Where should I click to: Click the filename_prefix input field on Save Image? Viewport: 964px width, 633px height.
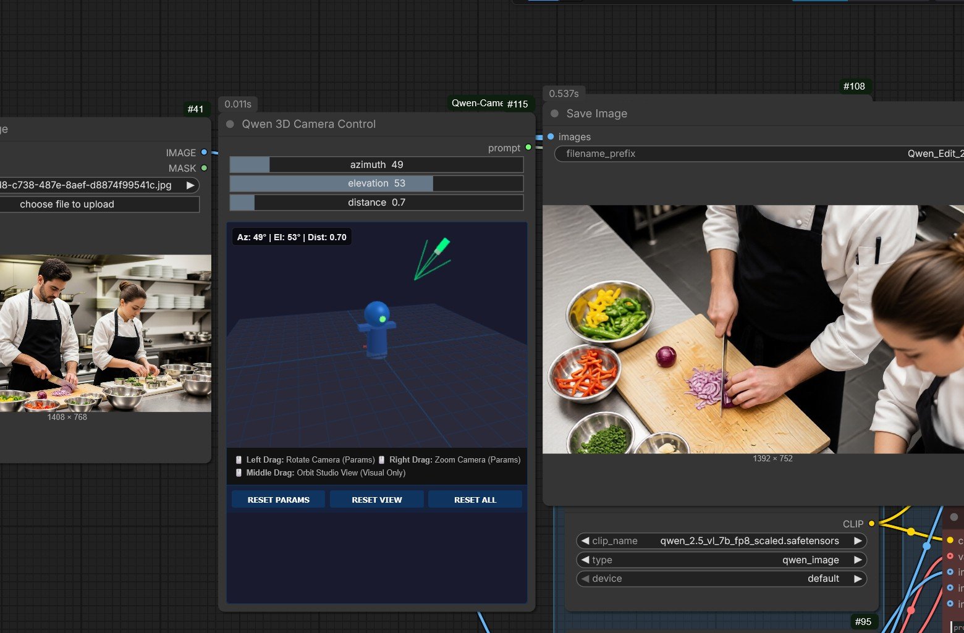(x=742, y=154)
